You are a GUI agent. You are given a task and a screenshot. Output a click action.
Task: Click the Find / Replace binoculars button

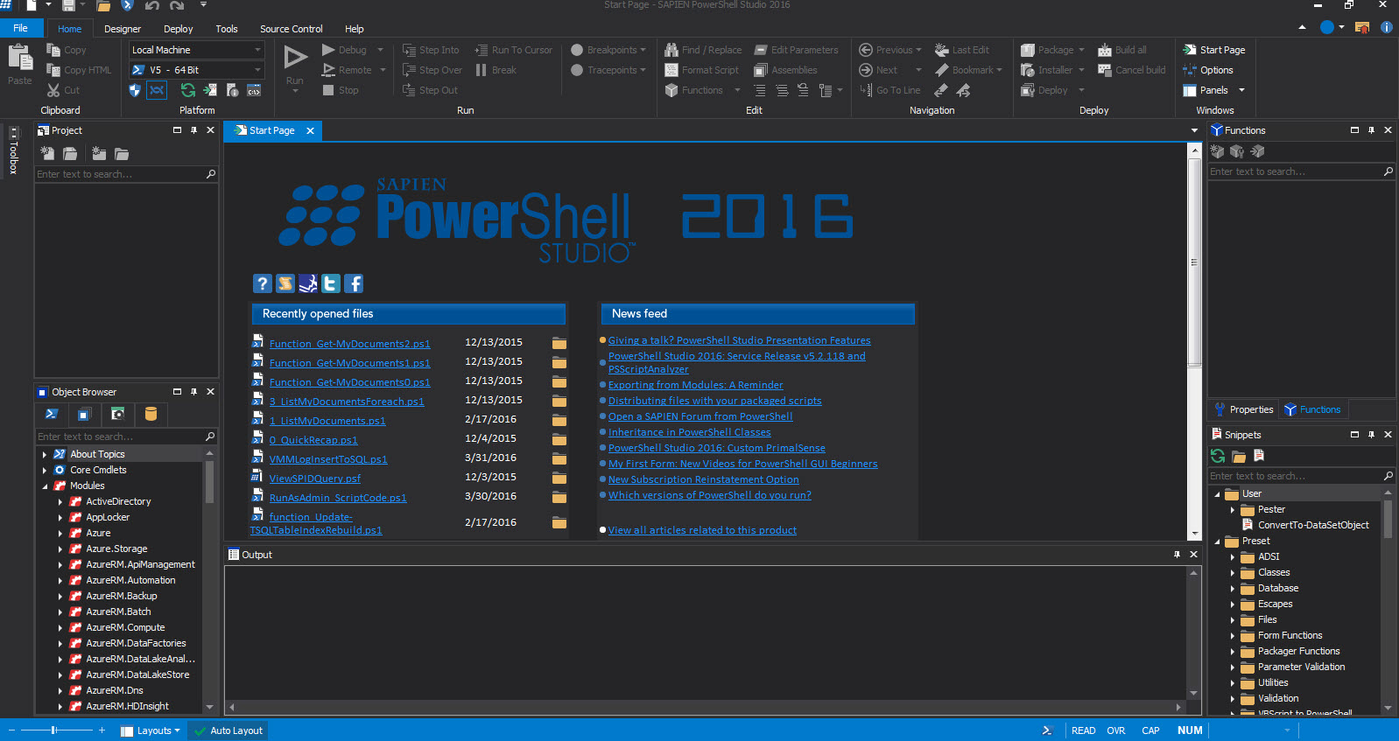point(703,50)
